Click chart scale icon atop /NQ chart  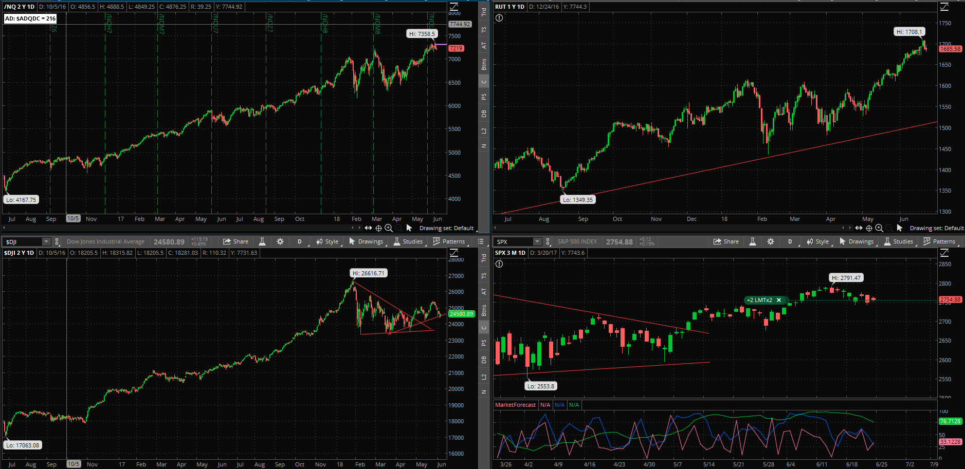454,7
